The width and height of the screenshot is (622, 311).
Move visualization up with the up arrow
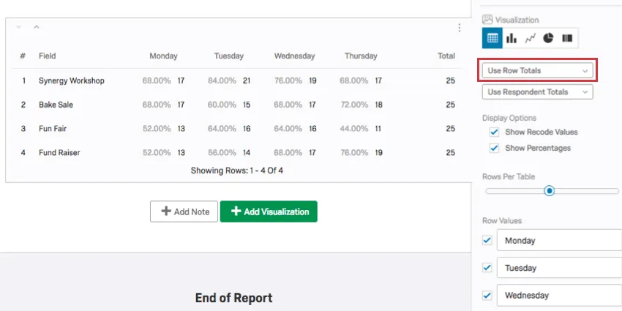tap(36, 28)
